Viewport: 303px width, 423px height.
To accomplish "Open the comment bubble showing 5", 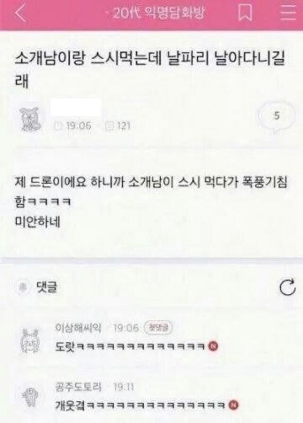I will (x=276, y=116).
